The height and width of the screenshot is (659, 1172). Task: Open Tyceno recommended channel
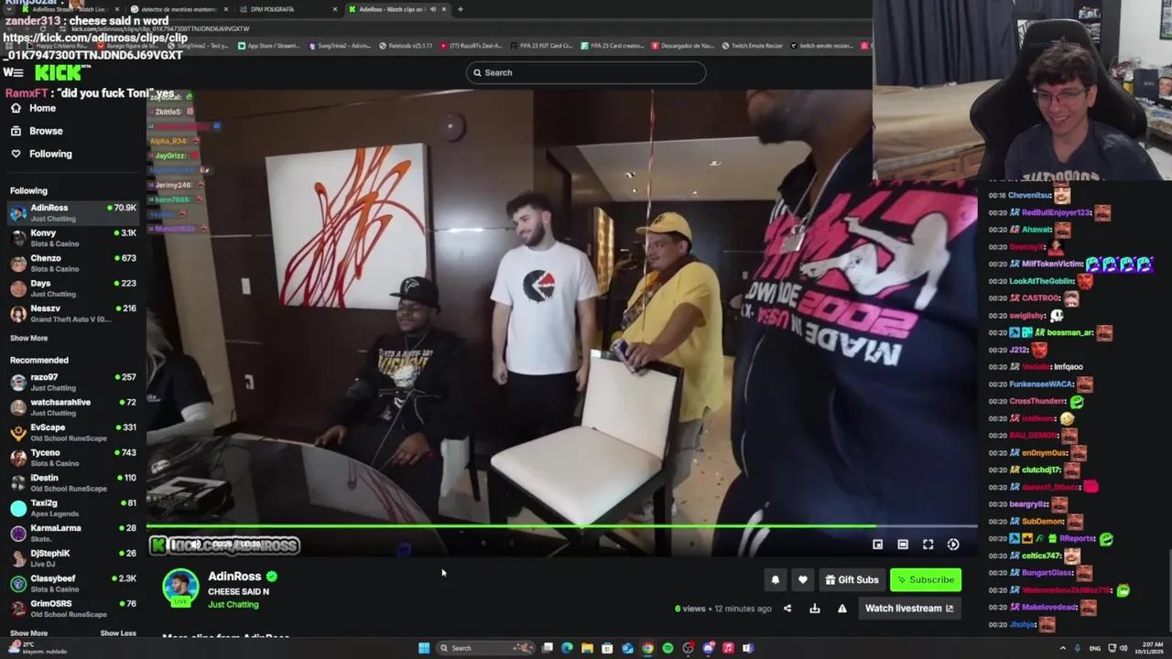(73, 458)
